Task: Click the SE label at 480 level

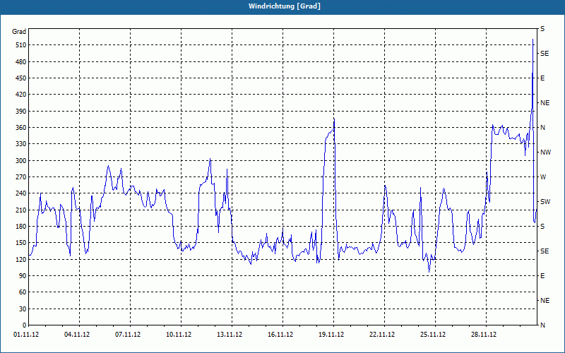Action: [545, 54]
